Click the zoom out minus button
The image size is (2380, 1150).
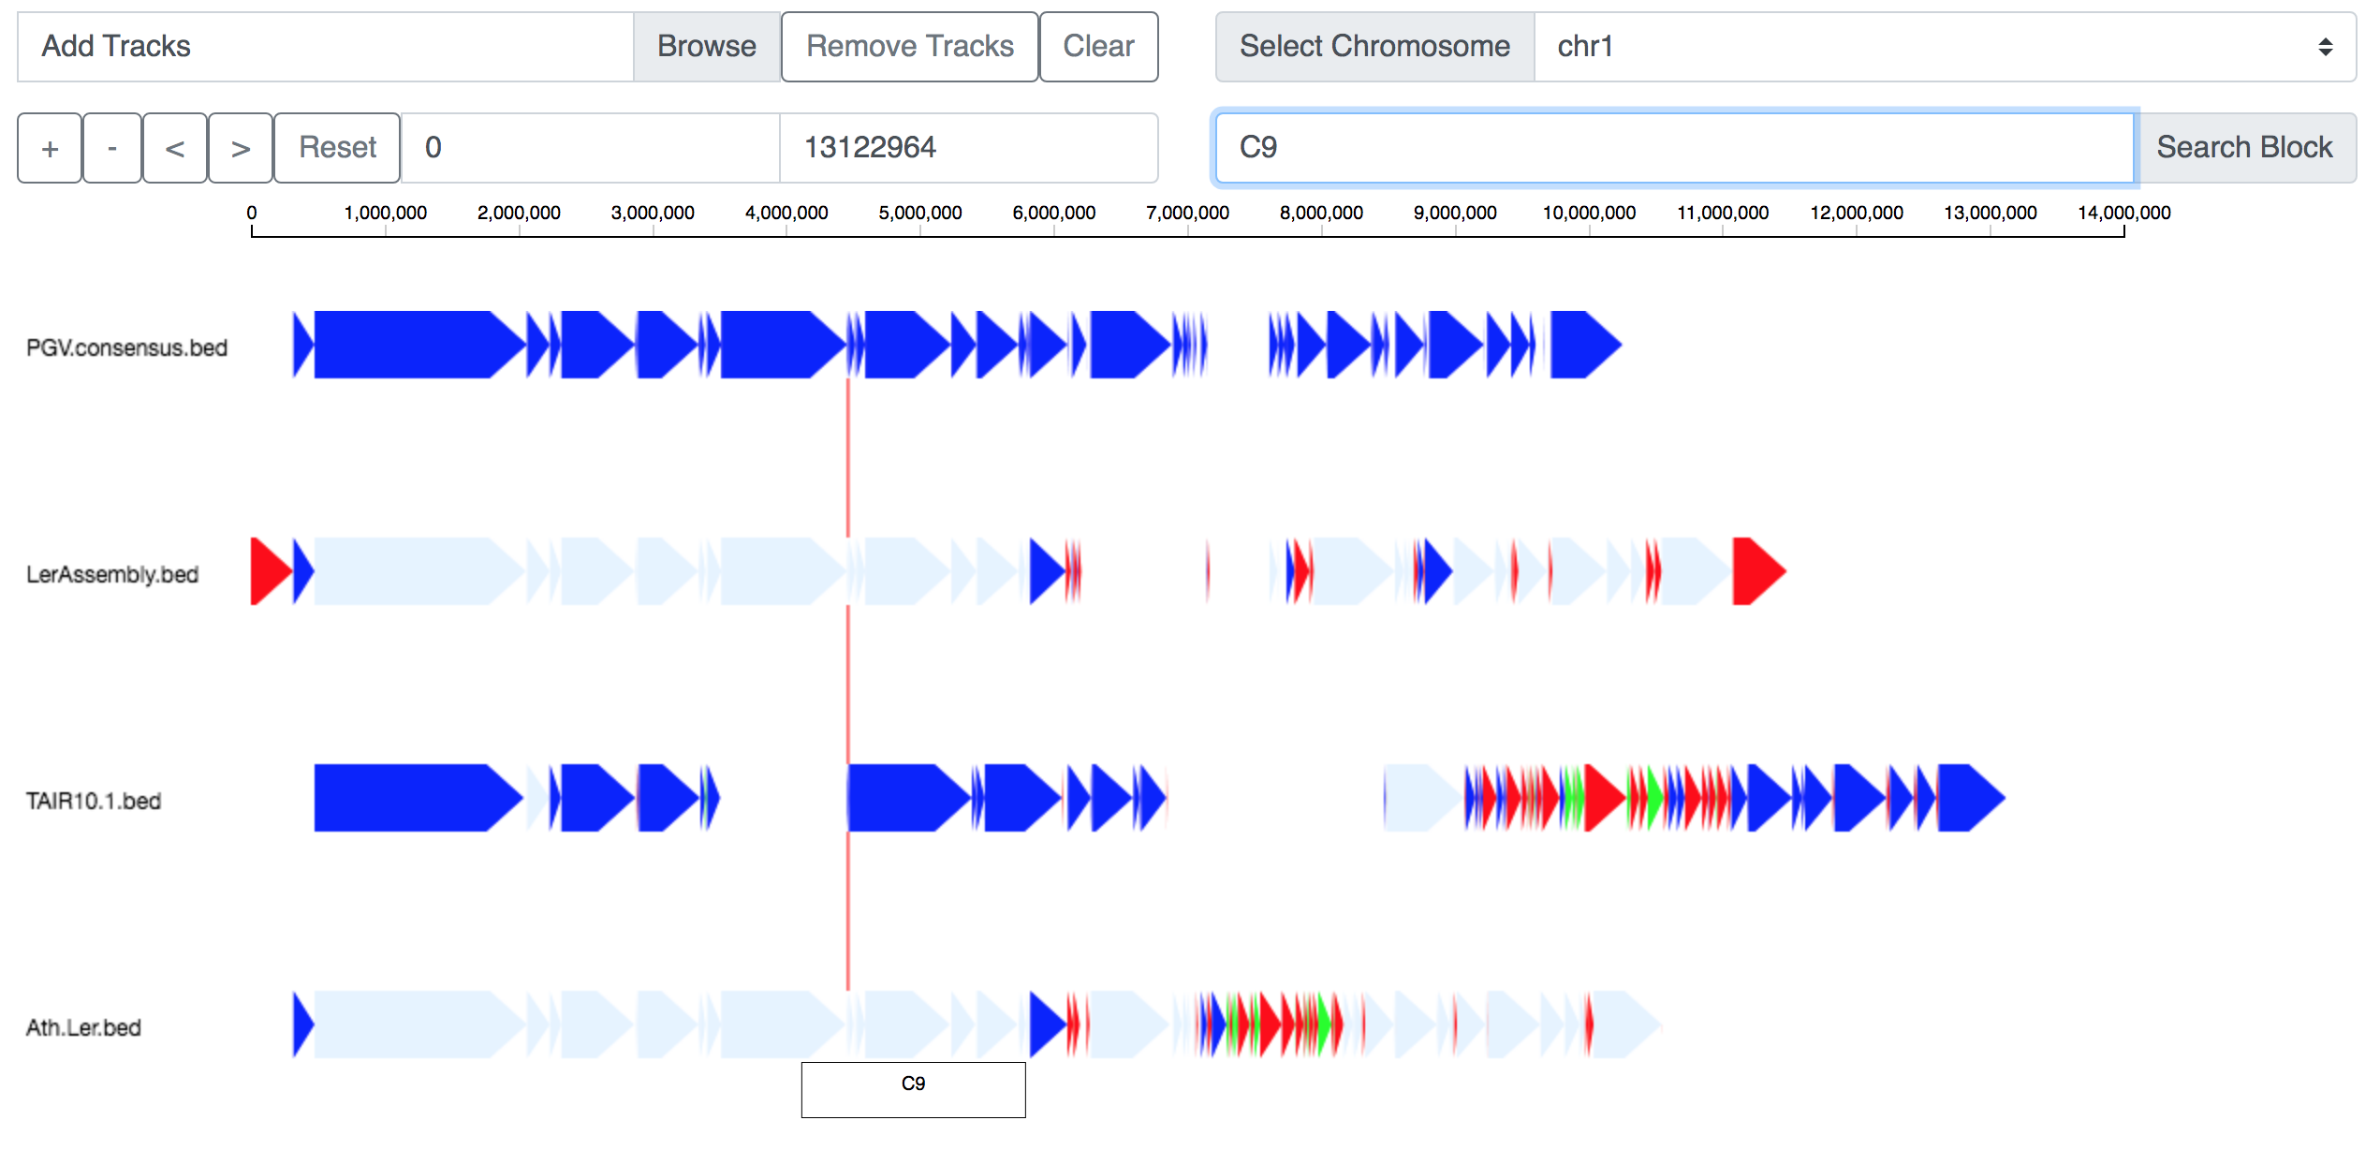[x=112, y=148]
